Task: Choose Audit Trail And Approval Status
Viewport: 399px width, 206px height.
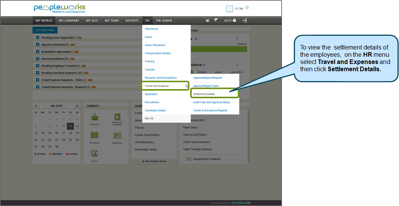Action: click(212, 102)
